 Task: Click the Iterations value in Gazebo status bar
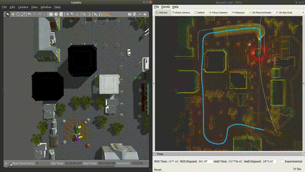[x=137, y=163]
